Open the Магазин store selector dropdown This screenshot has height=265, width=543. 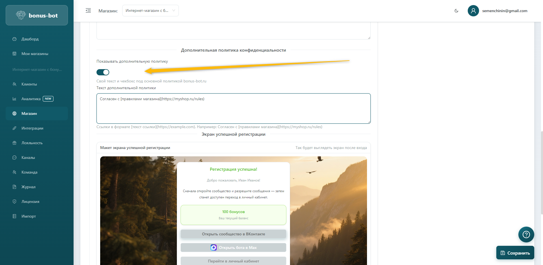coord(150,11)
